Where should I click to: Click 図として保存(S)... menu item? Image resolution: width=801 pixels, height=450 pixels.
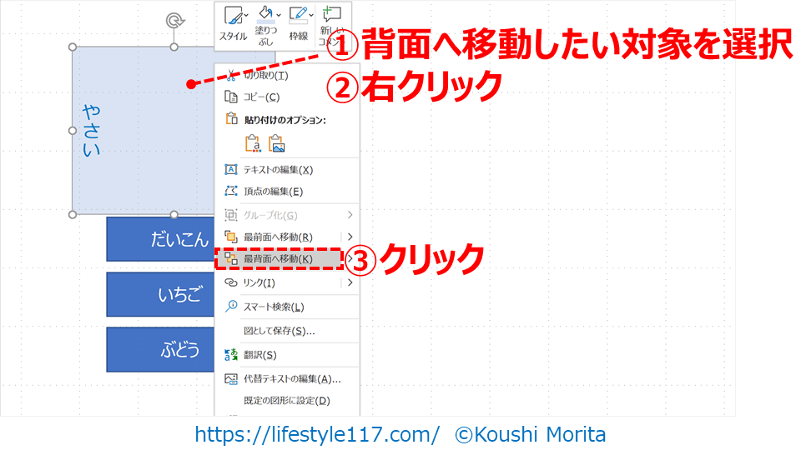click(279, 331)
